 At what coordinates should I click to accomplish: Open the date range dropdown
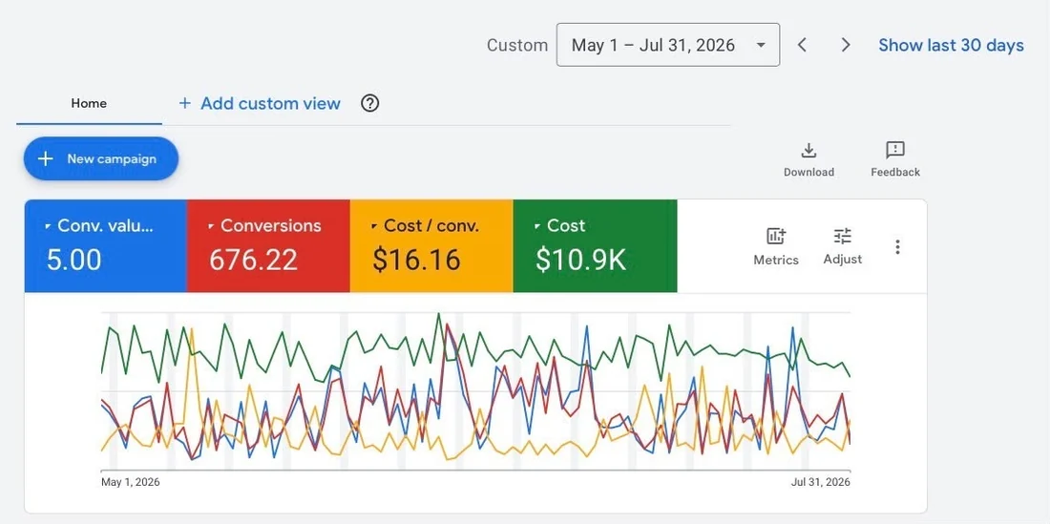coord(667,45)
